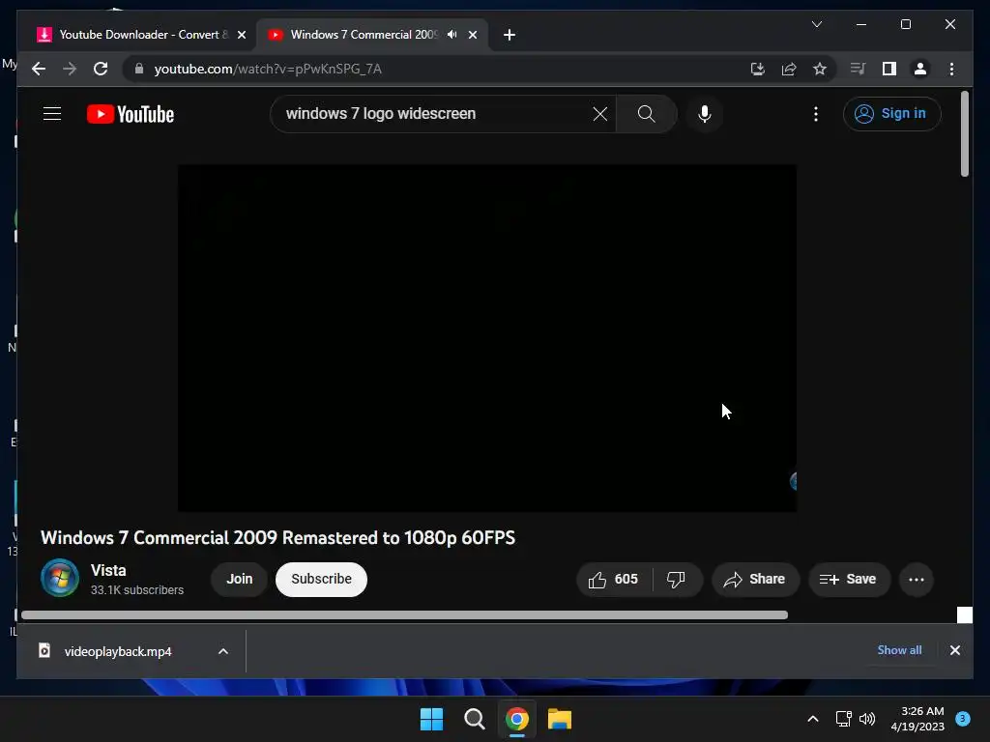990x742 pixels.
Task: Clear the YouTube search query
Action: (599, 114)
